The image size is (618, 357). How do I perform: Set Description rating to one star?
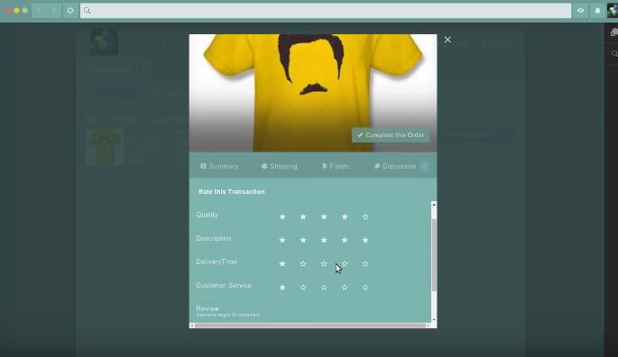[282, 240]
